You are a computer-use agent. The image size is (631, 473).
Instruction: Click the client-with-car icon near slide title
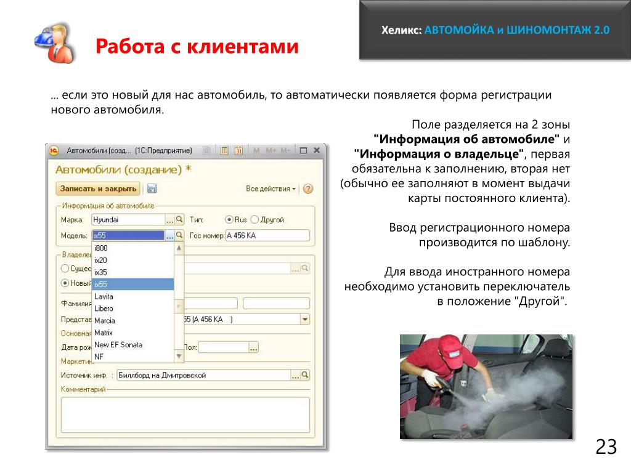coord(55,44)
